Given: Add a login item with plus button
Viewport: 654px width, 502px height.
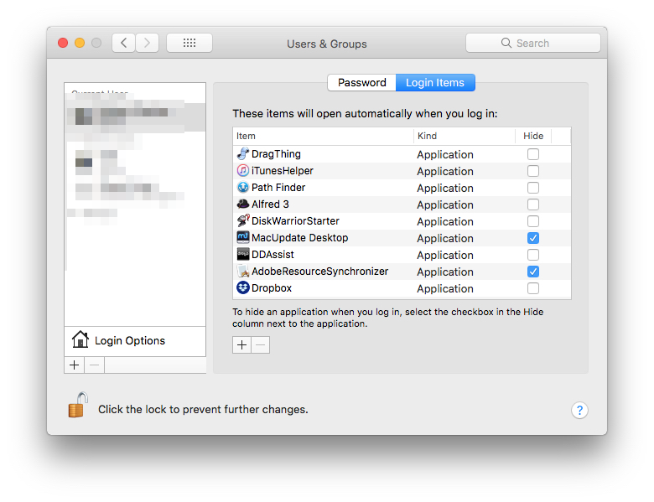Looking at the screenshot, I should pos(242,344).
